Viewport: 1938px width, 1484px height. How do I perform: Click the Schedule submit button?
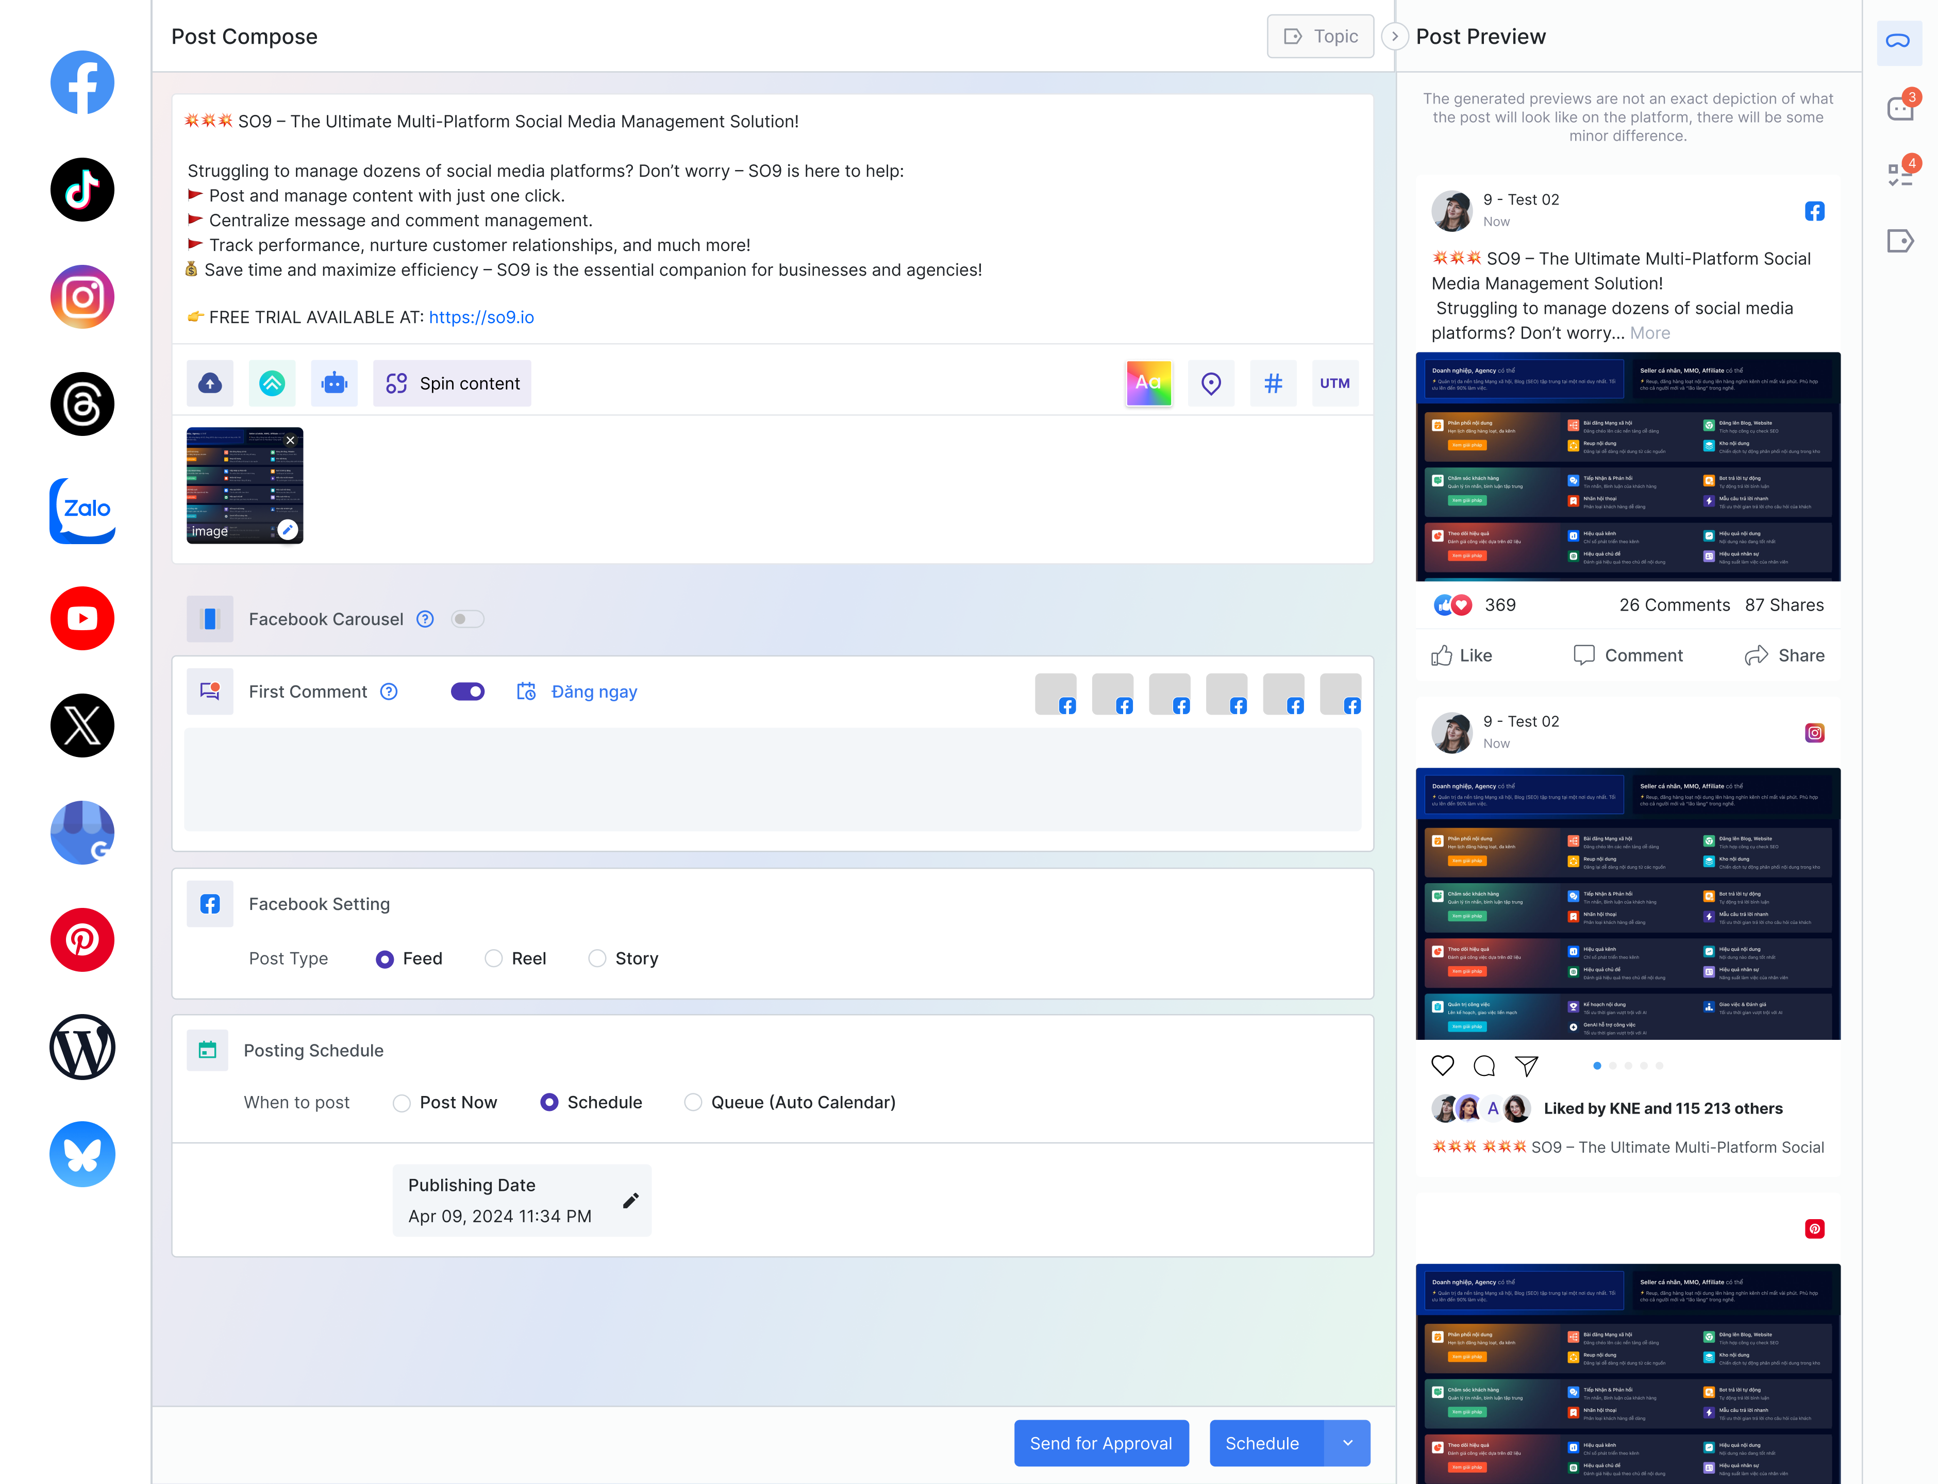1266,1443
